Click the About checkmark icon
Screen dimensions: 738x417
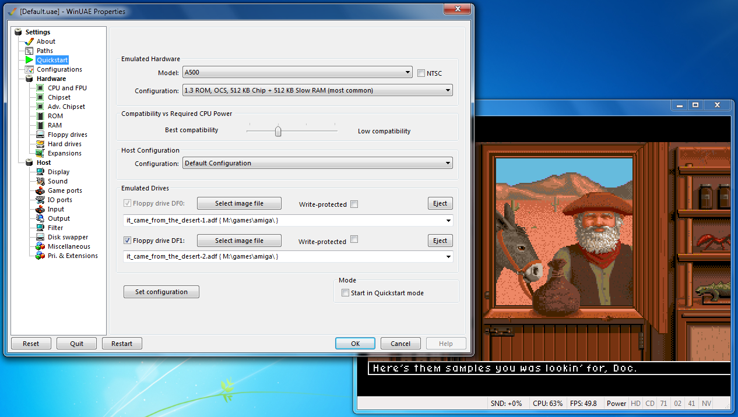point(29,41)
